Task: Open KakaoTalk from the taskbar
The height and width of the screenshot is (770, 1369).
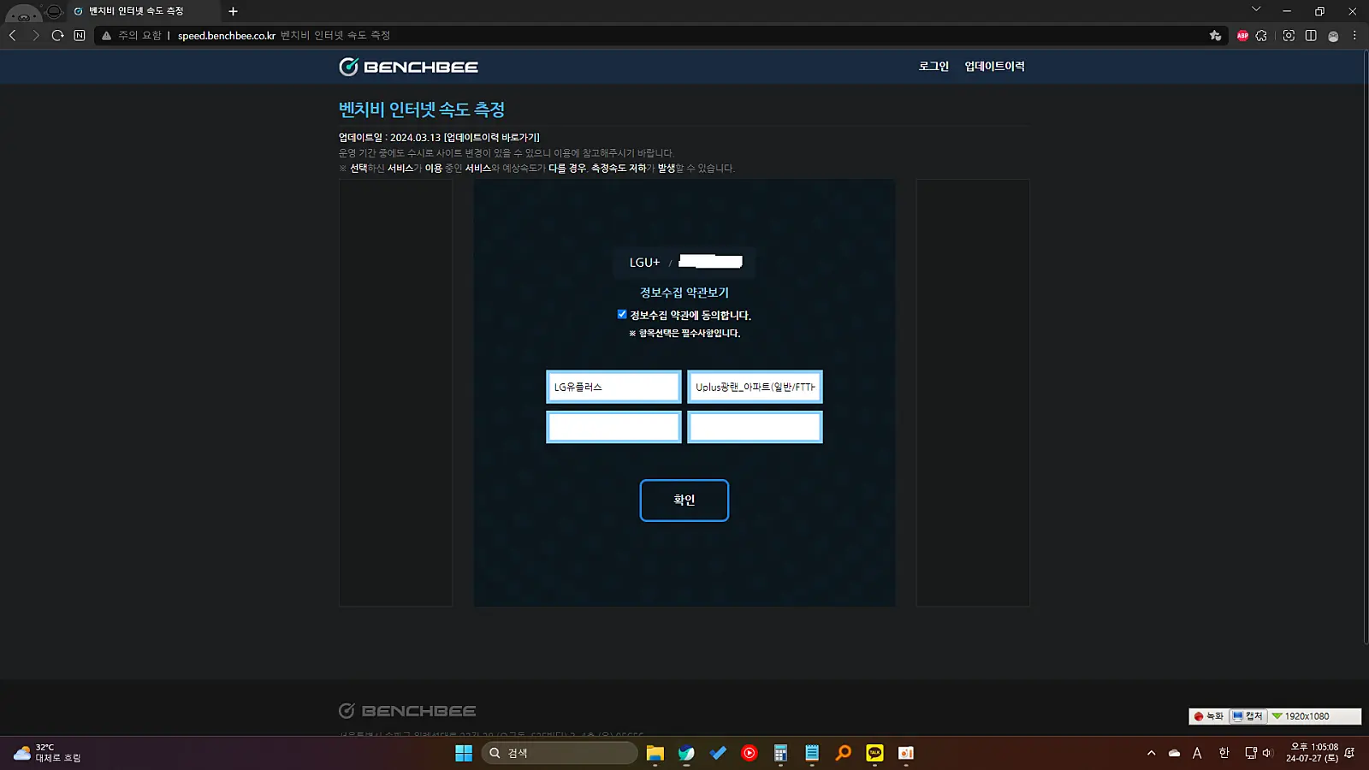Action: (x=874, y=753)
